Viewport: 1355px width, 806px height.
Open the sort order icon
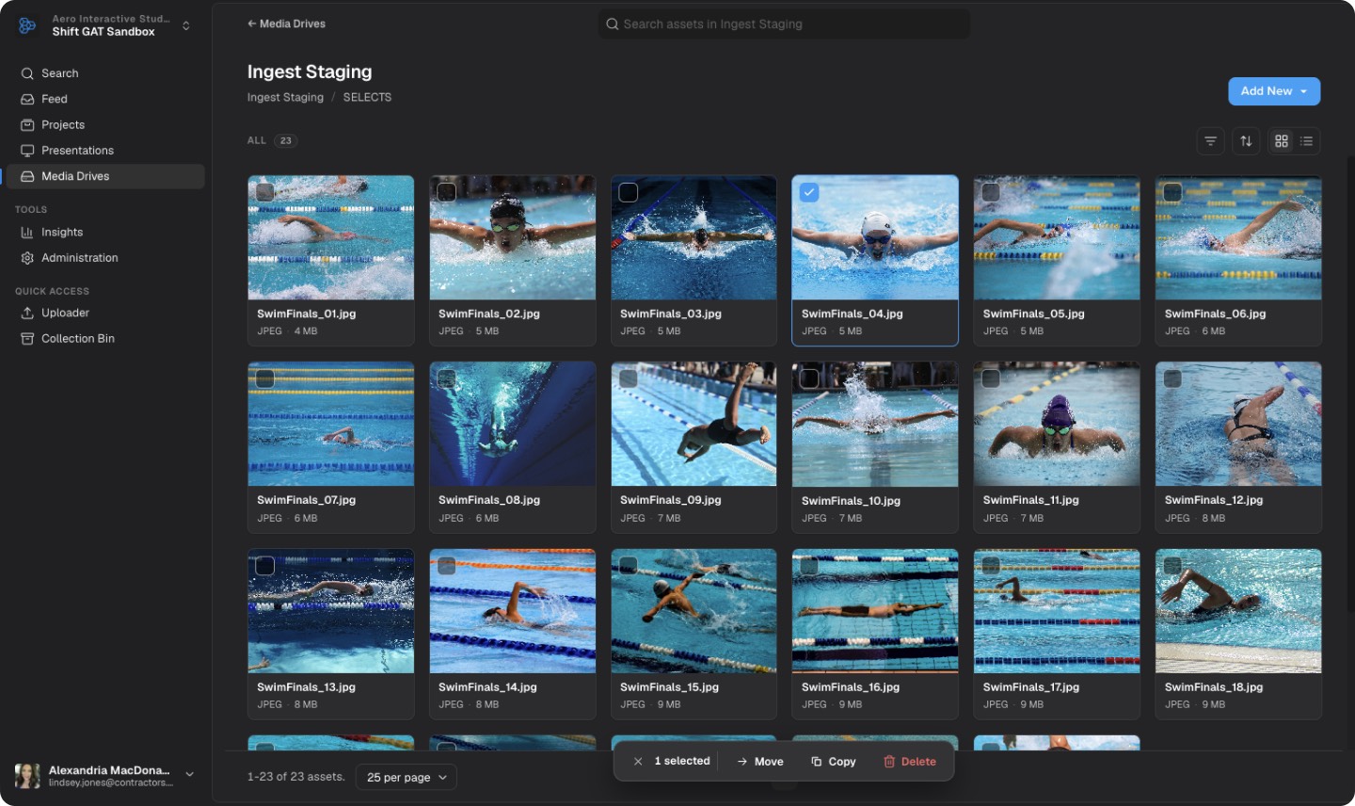(x=1246, y=141)
